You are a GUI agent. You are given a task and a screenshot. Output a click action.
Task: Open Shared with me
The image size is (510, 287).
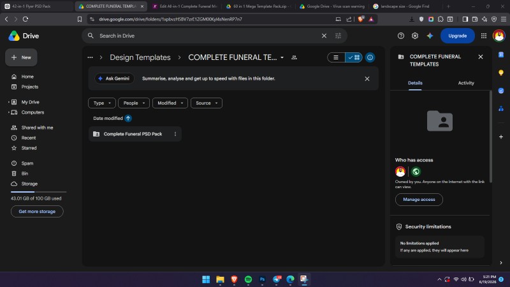[36, 128]
